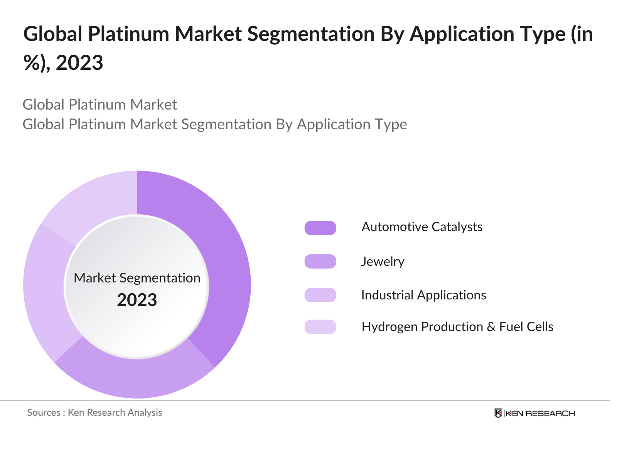Toggle the Industrial Applications series visibility
The height and width of the screenshot is (463, 617).
320,295
